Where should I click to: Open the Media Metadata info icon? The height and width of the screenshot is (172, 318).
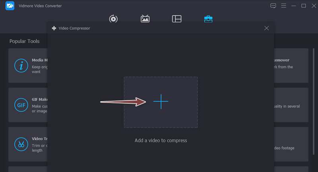point(20,66)
